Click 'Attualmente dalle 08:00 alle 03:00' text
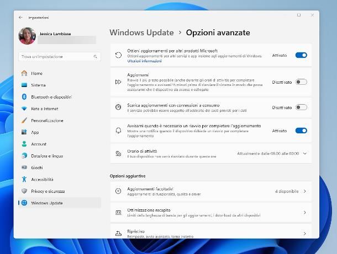The width and height of the screenshot is (337, 254). coord(268,154)
